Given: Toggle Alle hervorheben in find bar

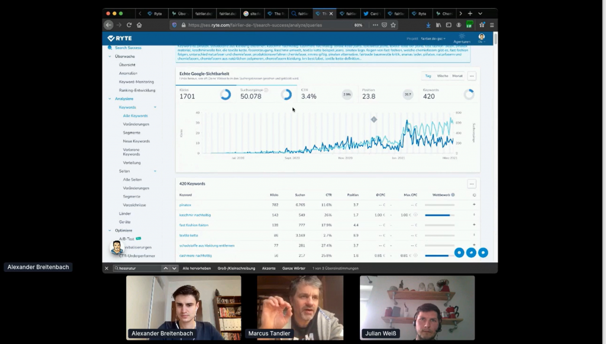Looking at the screenshot, I should click(196, 268).
